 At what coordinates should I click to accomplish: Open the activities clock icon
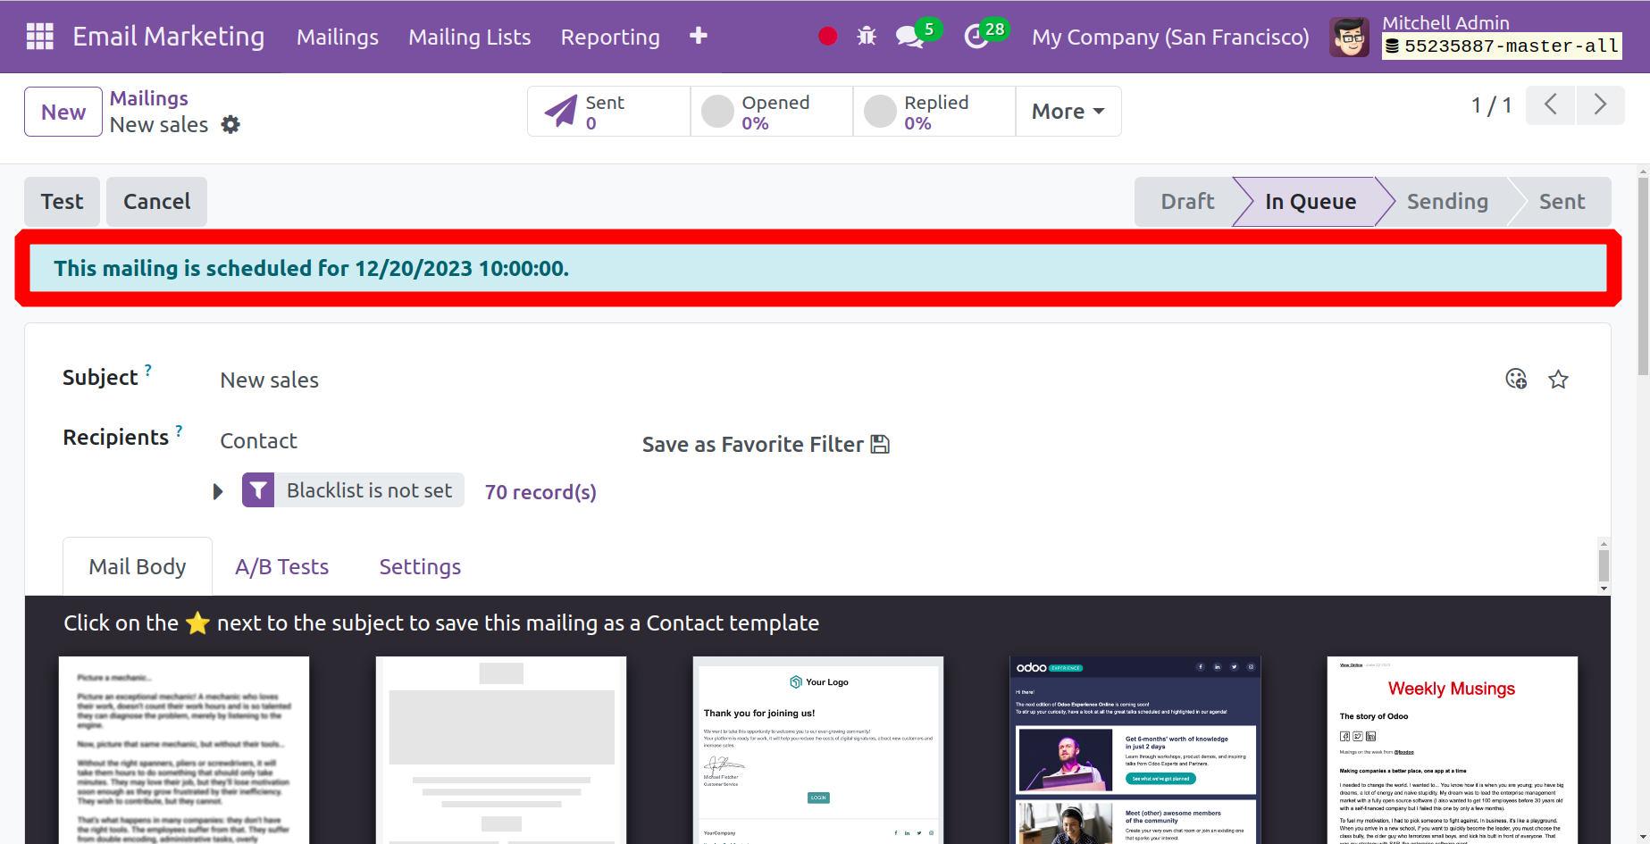coord(976,37)
